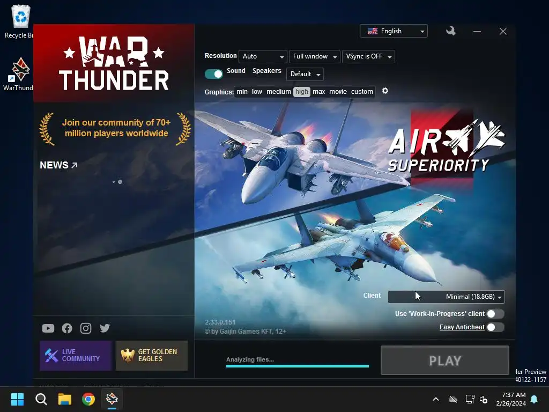Viewport: 549px width, 412px height.
Task: Open the Live Community button
Action: [x=76, y=356]
